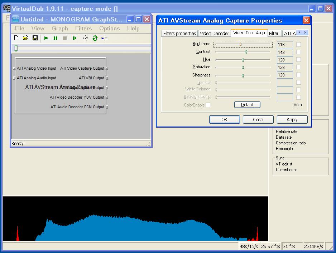Click the ATI Analog Audio Input pin

[x=14, y=78]
